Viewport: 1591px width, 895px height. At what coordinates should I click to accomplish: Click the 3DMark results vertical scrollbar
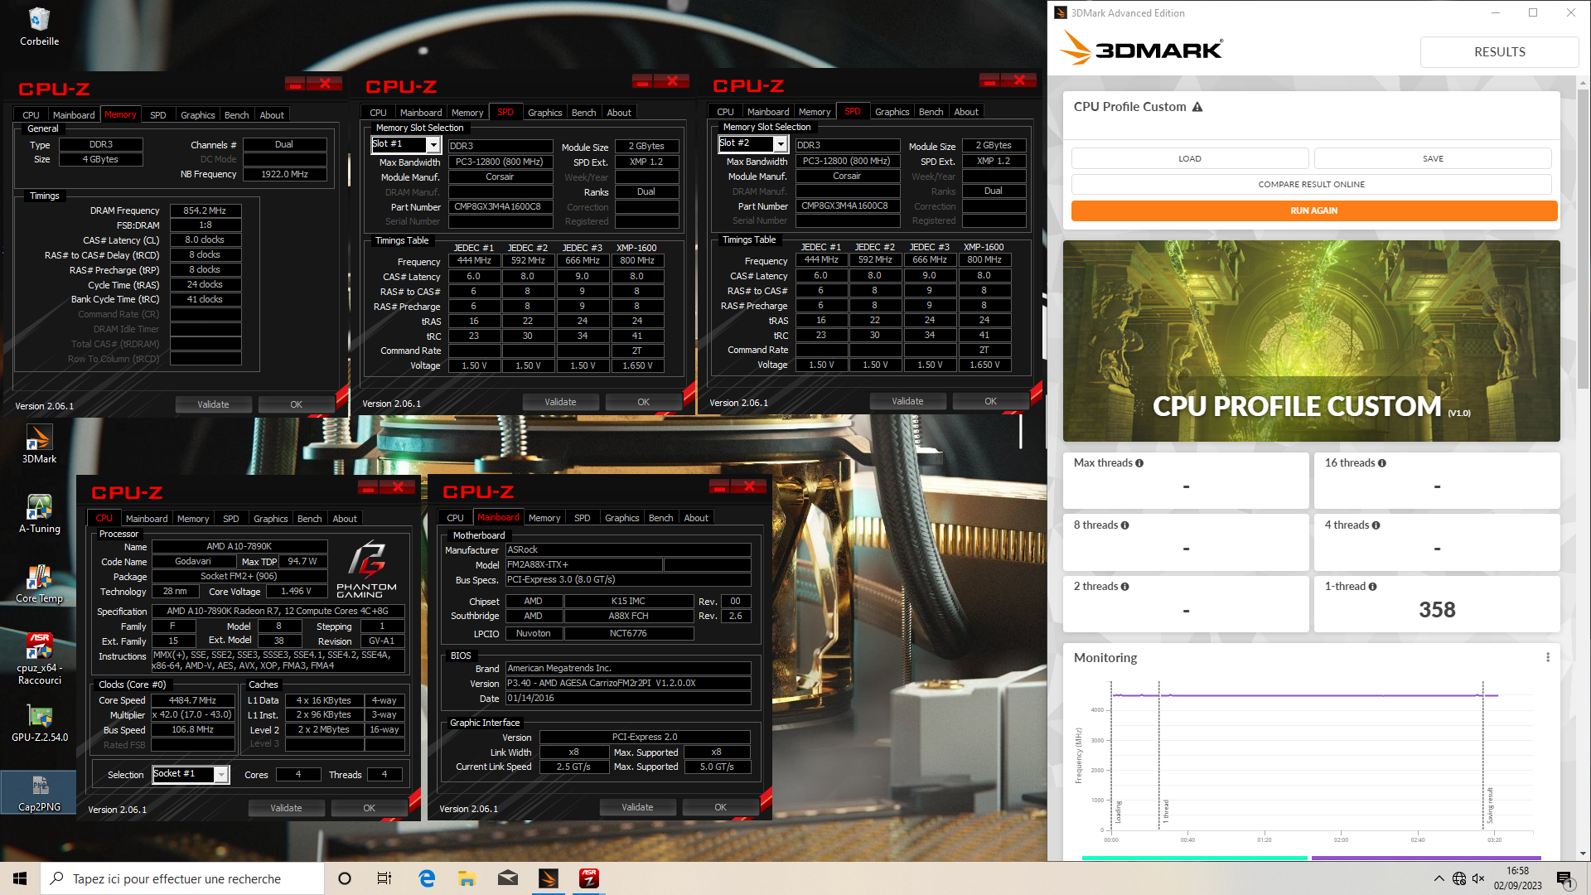point(1584,240)
